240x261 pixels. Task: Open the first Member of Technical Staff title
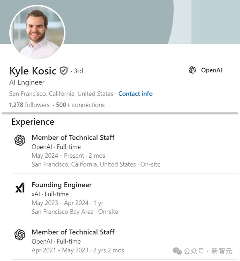(x=73, y=137)
